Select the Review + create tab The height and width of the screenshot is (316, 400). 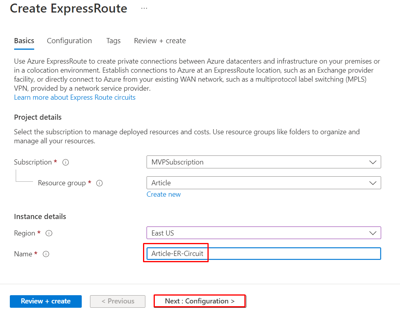[x=160, y=40]
